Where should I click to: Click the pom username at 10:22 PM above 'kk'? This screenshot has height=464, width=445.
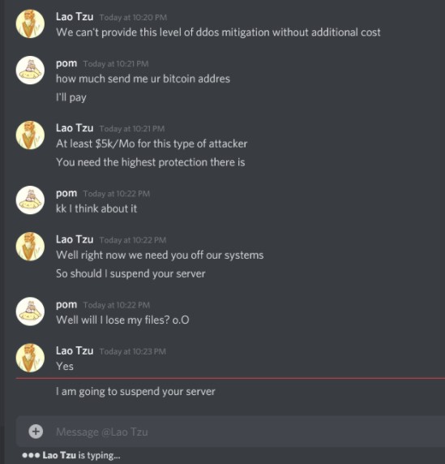[x=66, y=193]
